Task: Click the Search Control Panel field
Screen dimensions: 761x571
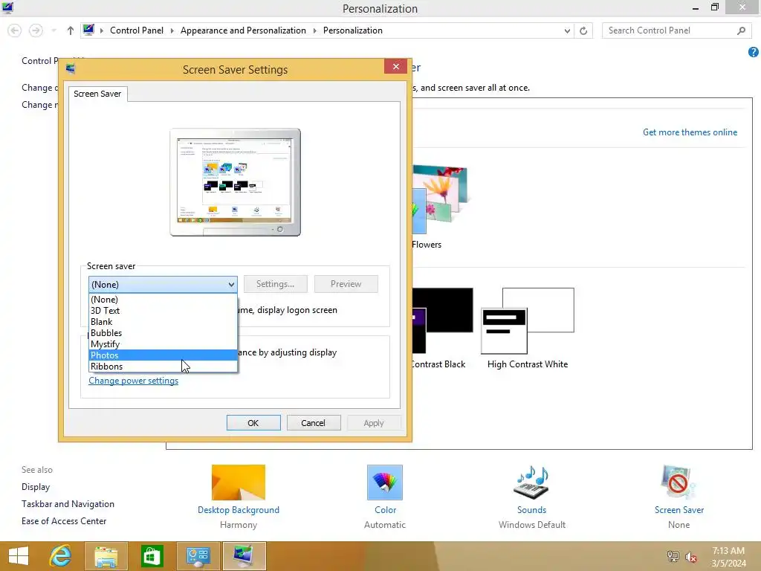Action: (x=676, y=30)
